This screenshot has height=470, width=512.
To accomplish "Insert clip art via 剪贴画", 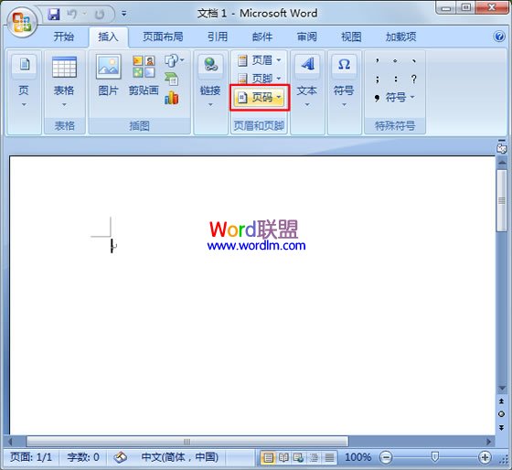I will [x=144, y=76].
